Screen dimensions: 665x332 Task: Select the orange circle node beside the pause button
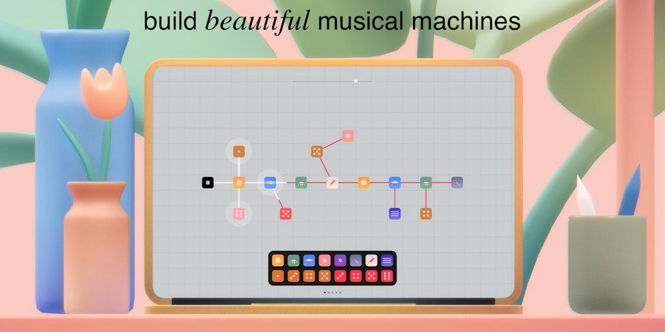239,182
